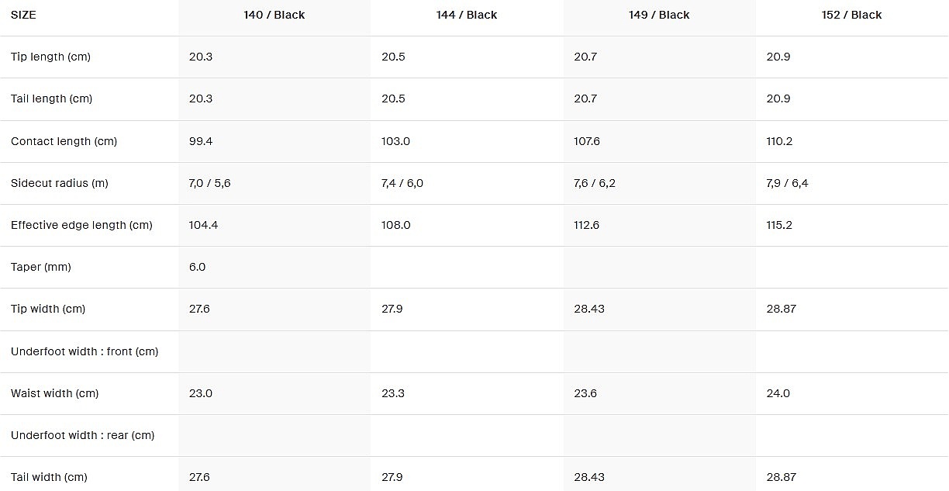Select the Underfoot width : rear (cm) label
949x491 pixels.
click(x=82, y=435)
